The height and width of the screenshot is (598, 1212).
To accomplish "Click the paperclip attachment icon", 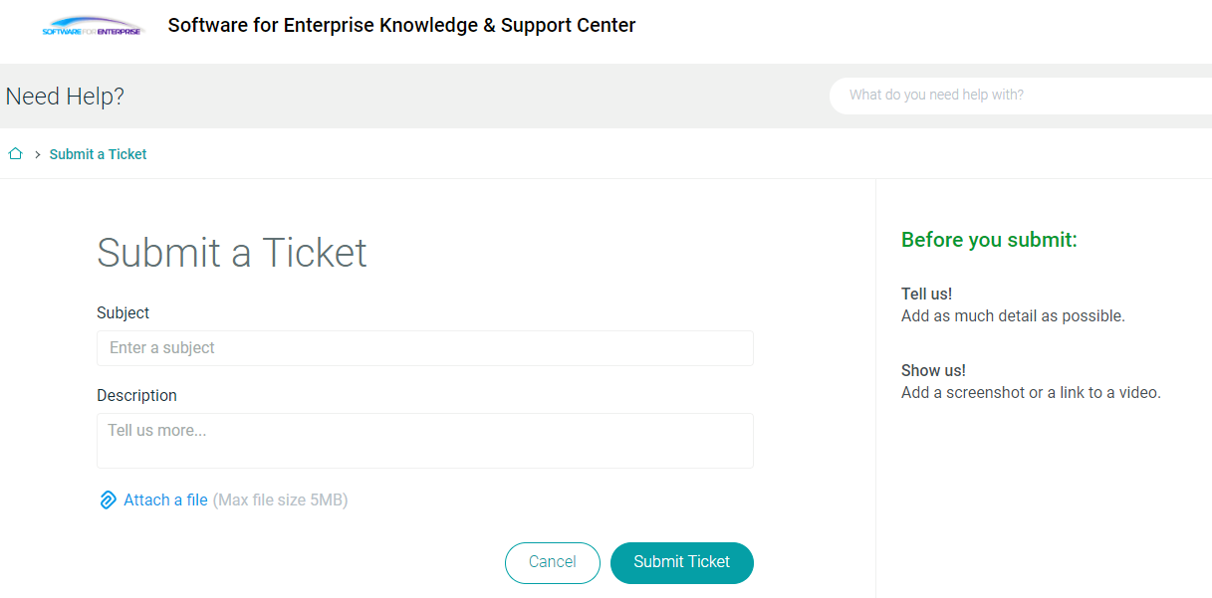I will coord(108,500).
